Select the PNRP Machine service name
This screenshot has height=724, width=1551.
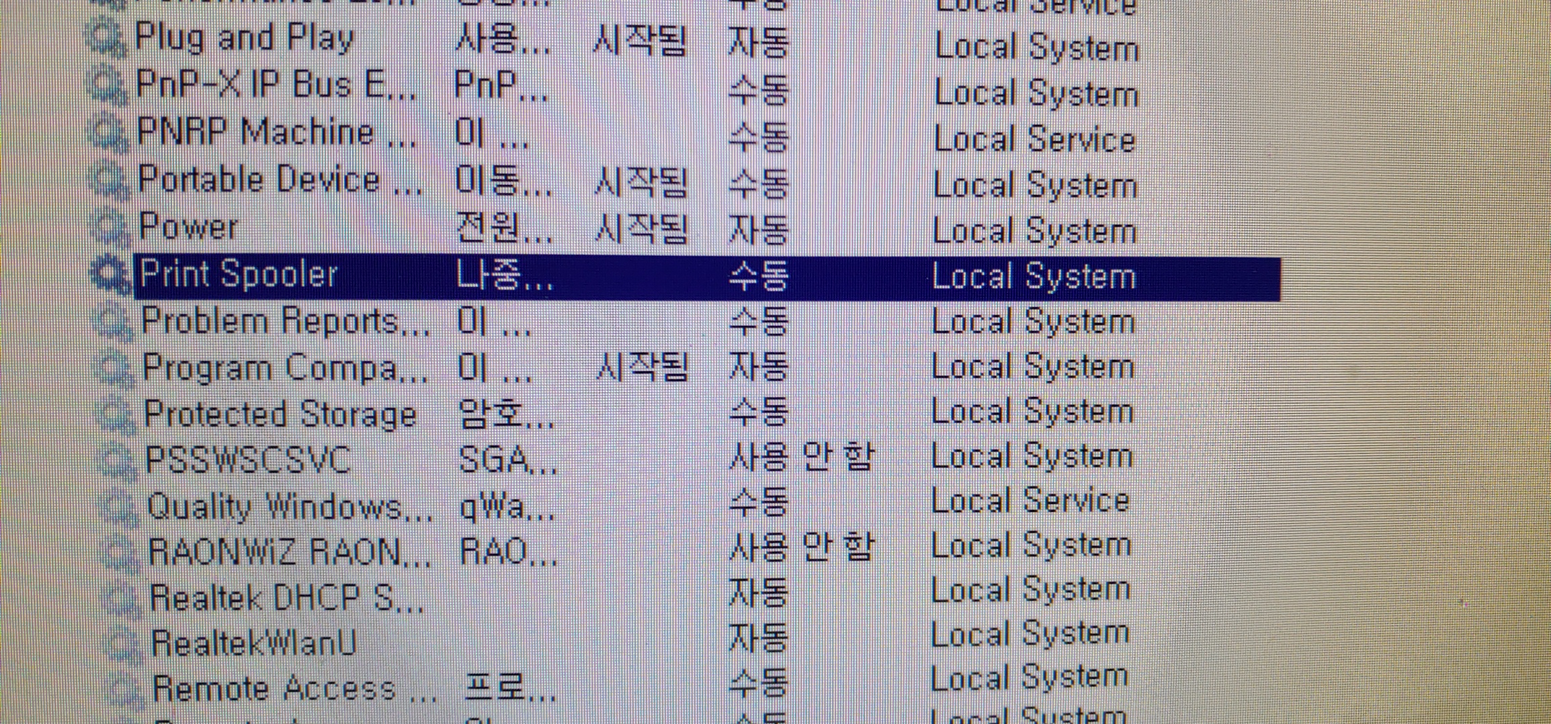point(276,132)
